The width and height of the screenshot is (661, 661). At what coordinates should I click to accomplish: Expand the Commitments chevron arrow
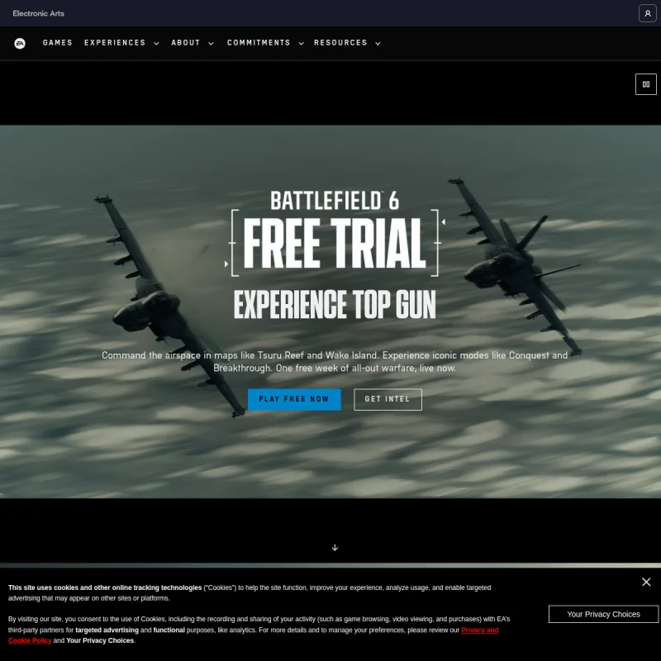pyautogui.click(x=302, y=44)
